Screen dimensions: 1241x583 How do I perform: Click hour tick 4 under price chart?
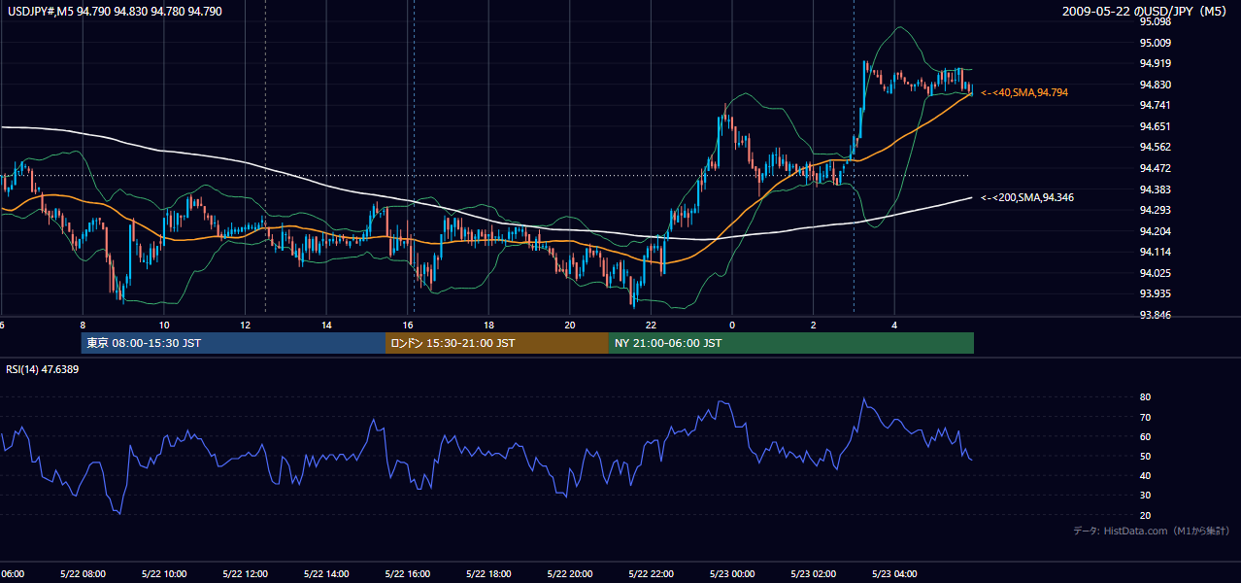(894, 326)
